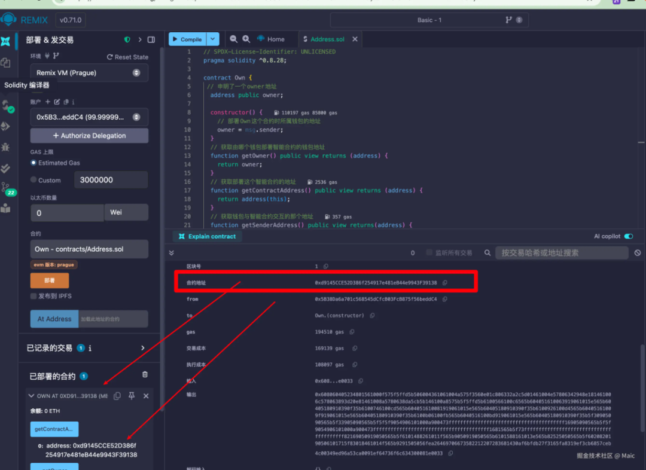The height and width of the screenshot is (470, 646).
Task: Click the chevron next to the shield icon
Action: [x=140, y=39]
